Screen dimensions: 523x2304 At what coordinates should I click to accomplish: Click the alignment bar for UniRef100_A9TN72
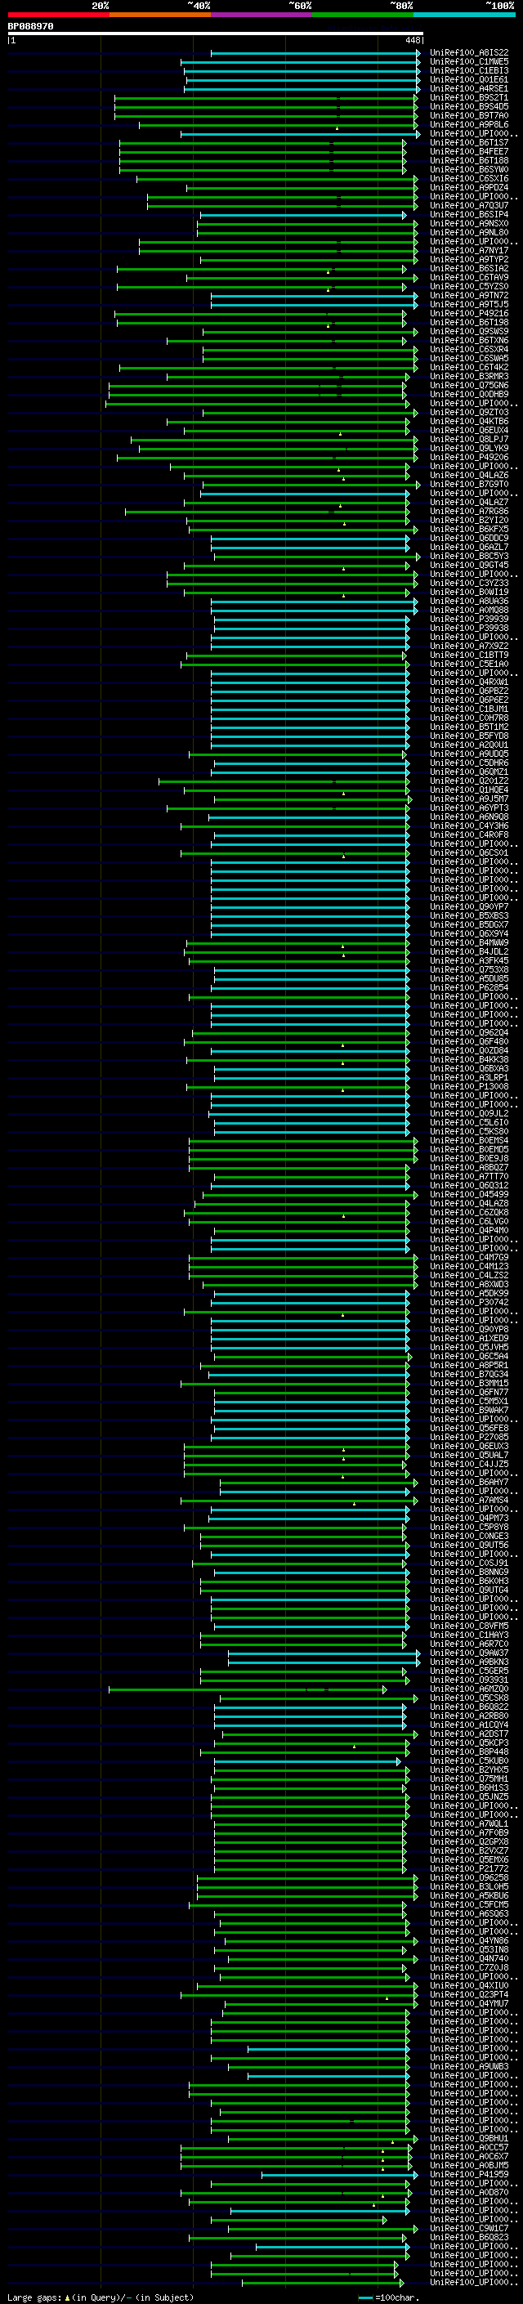pyautogui.click(x=315, y=296)
